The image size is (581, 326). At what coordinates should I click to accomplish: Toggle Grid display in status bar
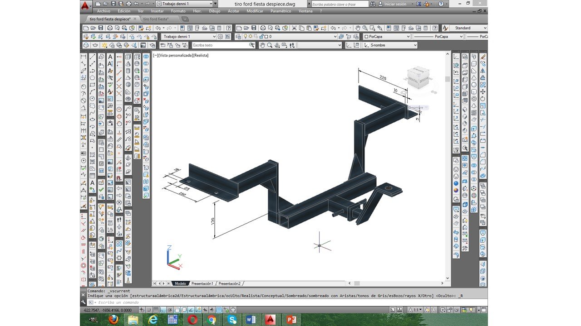(x=156, y=310)
